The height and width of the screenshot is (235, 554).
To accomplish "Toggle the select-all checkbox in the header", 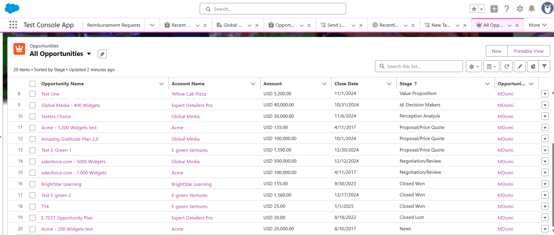I will click(33, 84).
